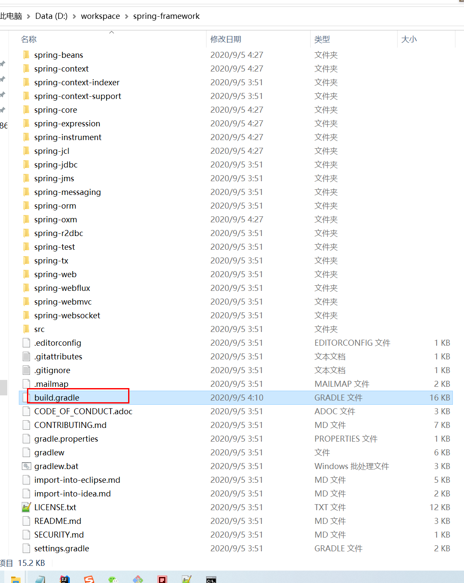Click the settings.gradle file icon
The image size is (464, 583).
[x=26, y=548]
